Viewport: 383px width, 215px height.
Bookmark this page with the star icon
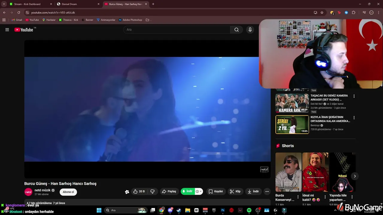coord(322,13)
